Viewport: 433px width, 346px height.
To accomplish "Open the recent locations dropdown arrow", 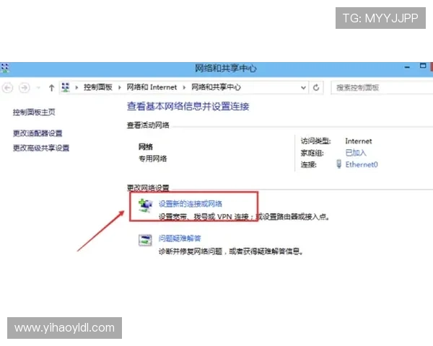I will [x=38, y=88].
